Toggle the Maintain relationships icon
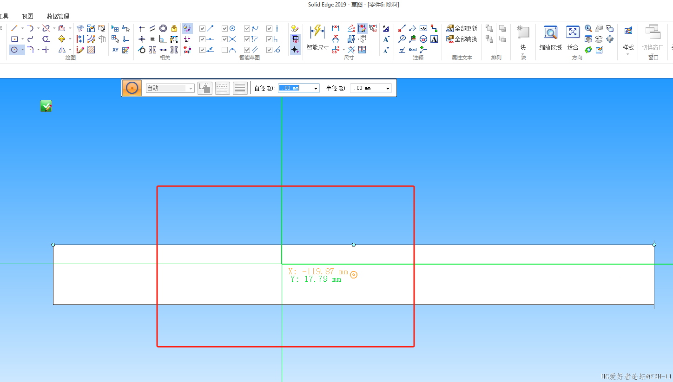The width and height of the screenshot is (673, 382). pyautogui.click(x=187, y=28)
